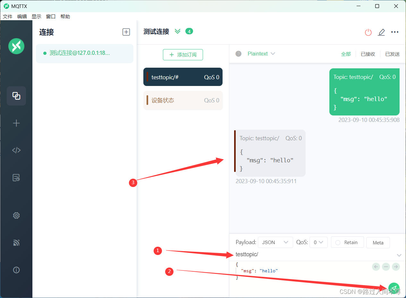The image size is (406, 298).
Task: Disconnect using the red power icon
Action: click(x=368, y=32)
